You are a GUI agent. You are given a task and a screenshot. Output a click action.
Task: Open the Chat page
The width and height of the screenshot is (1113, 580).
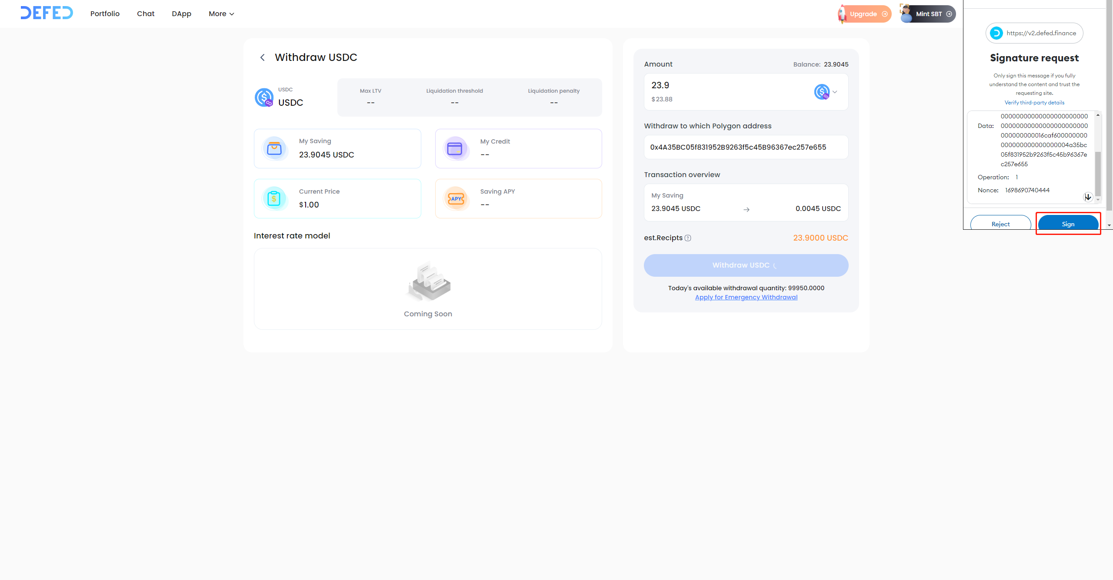[x=146, y=14]
